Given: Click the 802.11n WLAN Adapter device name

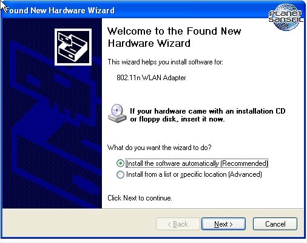Looking at the screenshot, I should click(151, 78).
